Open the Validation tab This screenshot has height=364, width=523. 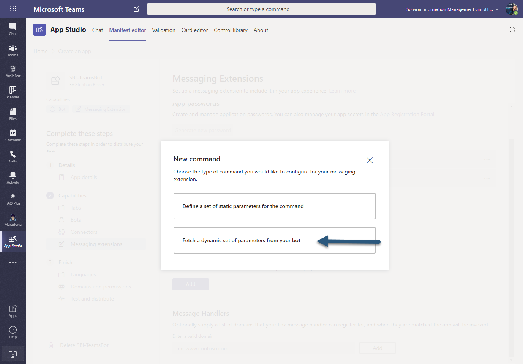tap(164, 30)
